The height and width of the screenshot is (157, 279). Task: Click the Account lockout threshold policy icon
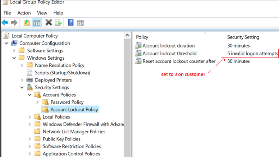(138, 53)
